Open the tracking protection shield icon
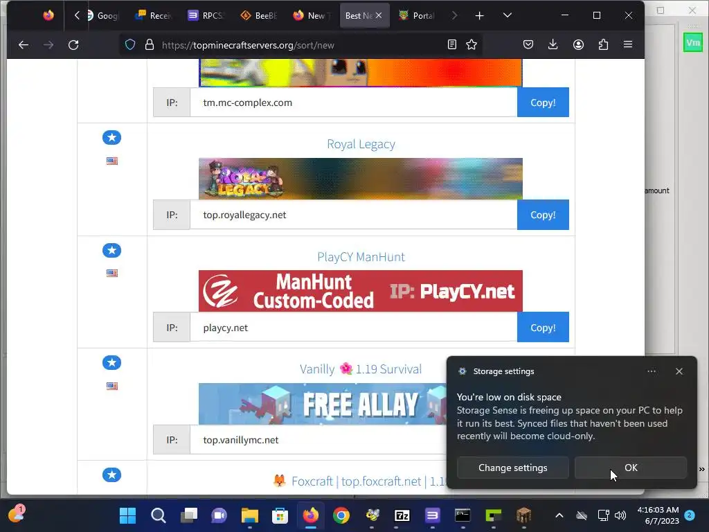This screenshot has height=532, width=709. [130, 45]
